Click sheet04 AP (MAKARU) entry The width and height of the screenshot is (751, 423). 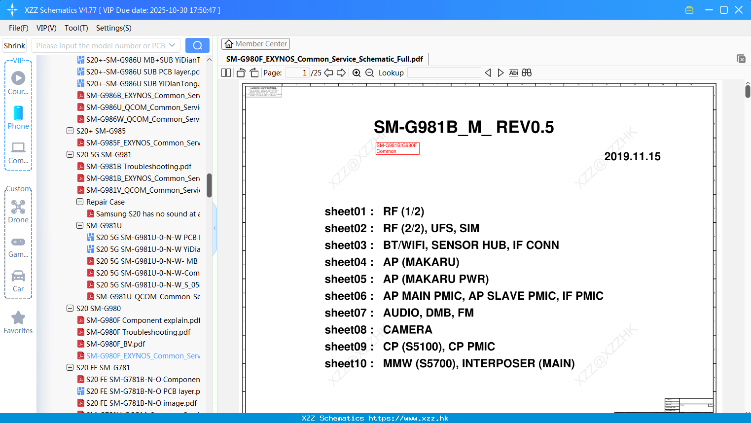(x=392, y=262)
